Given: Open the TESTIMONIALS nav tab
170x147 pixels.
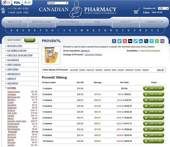Looking at the screenshot, I should pos(69,22).
